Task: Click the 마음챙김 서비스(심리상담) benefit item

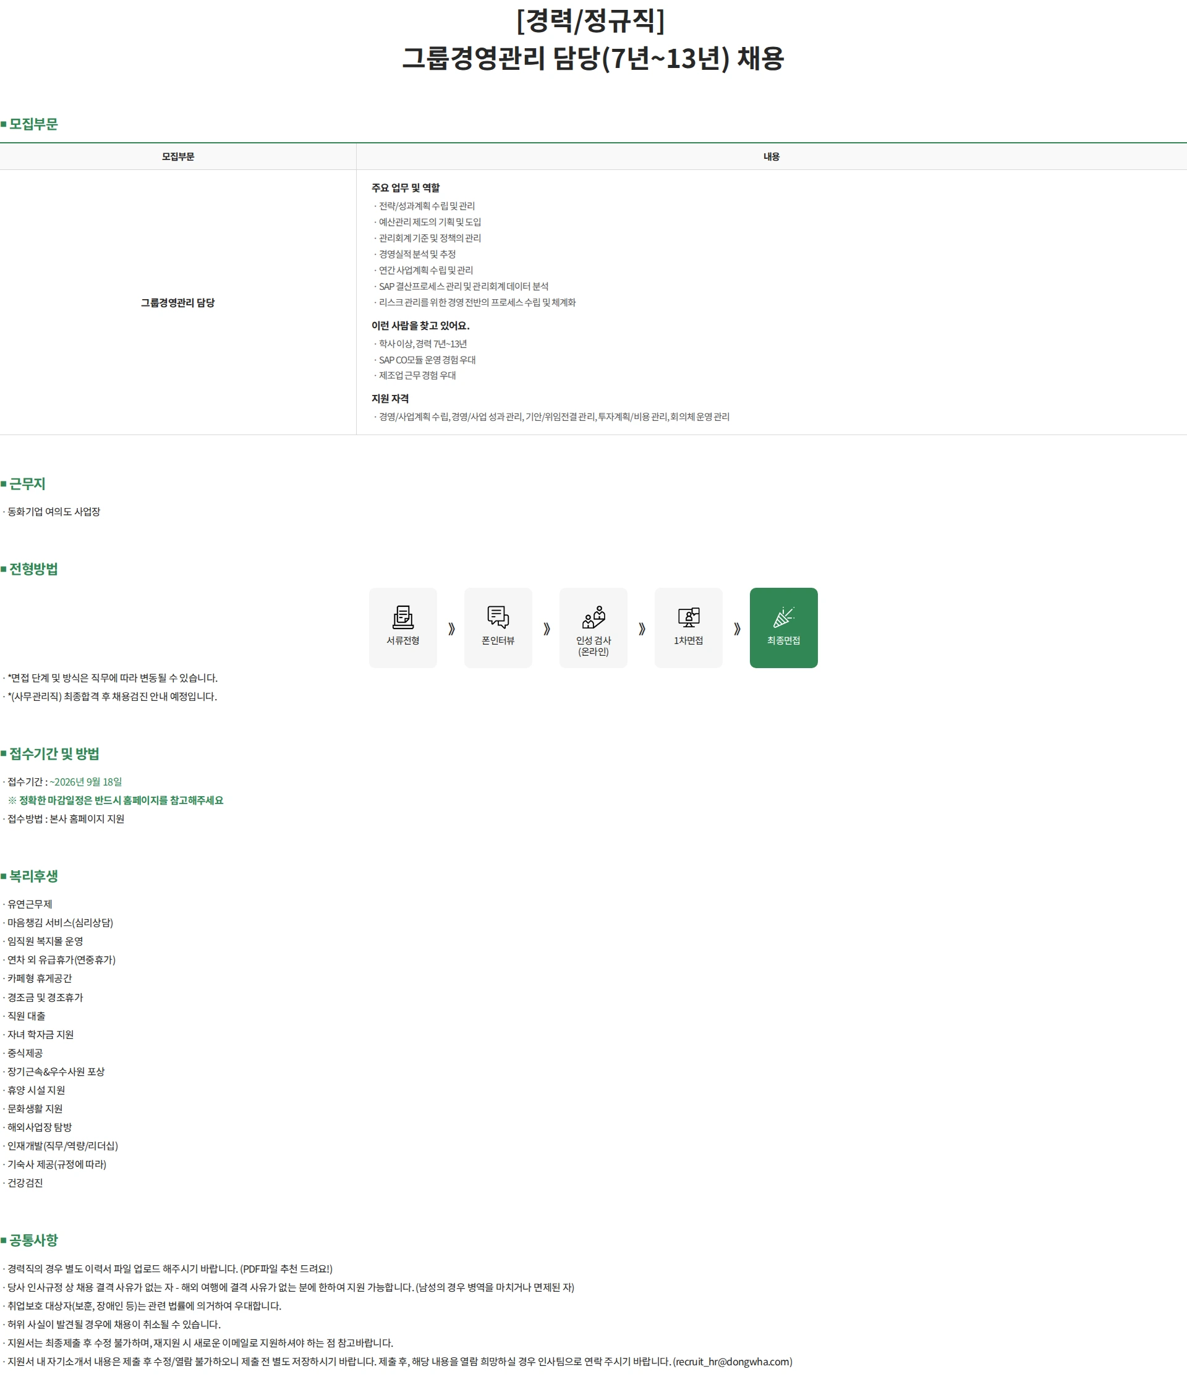Action: tap(60, 923)
